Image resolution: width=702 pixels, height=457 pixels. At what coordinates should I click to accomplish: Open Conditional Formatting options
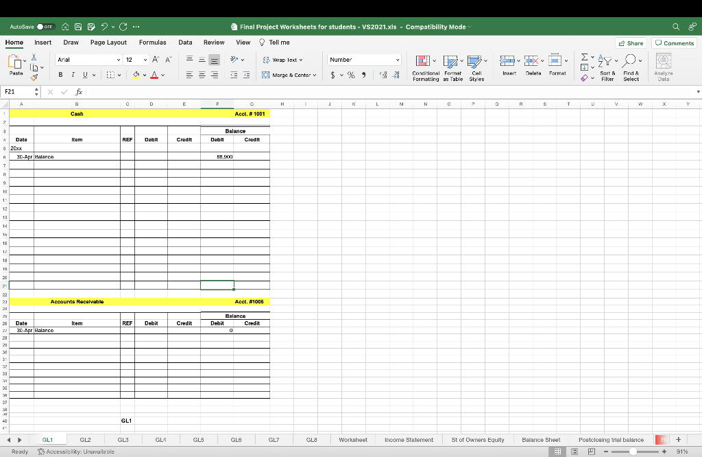tap(423, 62)
